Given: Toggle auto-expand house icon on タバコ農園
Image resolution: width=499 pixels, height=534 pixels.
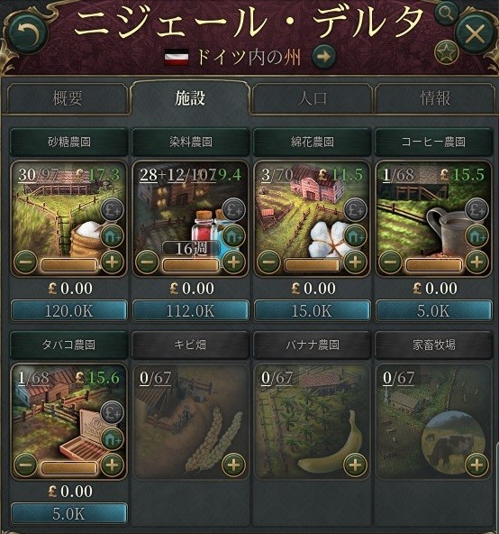Looking at the screenshot, I should (x=112, y=439).
